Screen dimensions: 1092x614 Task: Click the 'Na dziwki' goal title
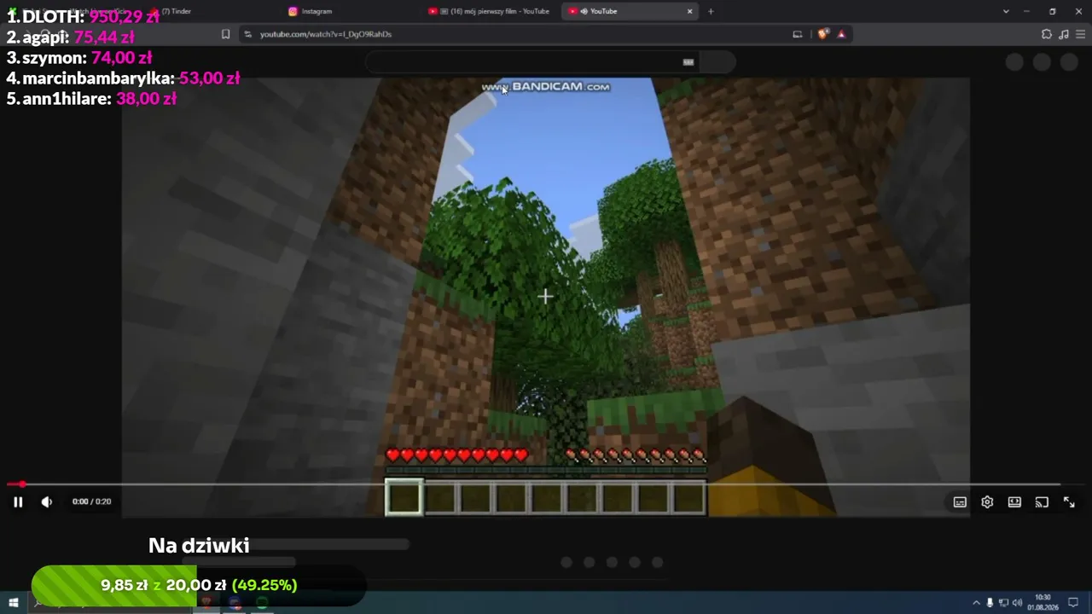199,546
